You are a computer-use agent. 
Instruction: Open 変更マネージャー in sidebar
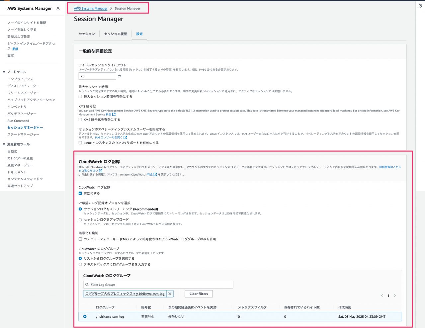20,165
